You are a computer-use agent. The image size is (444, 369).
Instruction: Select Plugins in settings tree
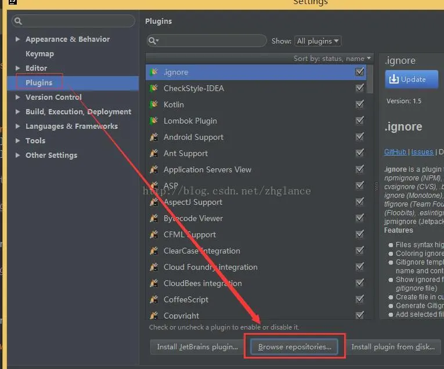39,82
